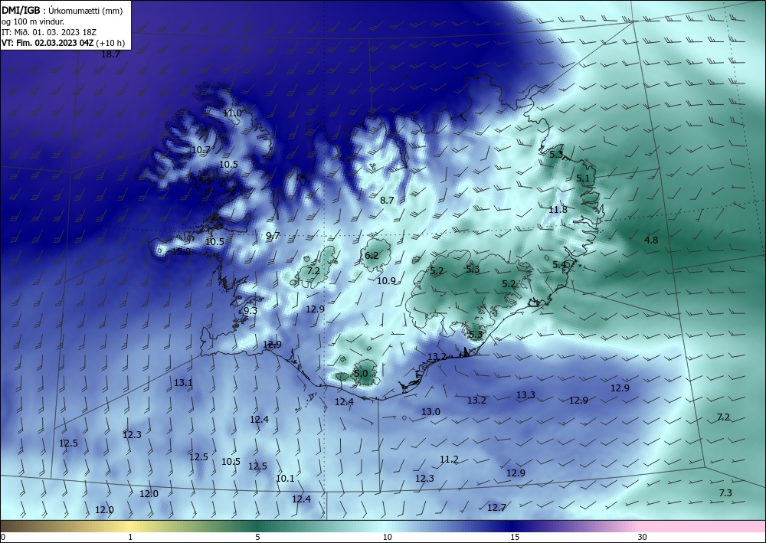Click the 7.3 value on the map

click(725, 493)
